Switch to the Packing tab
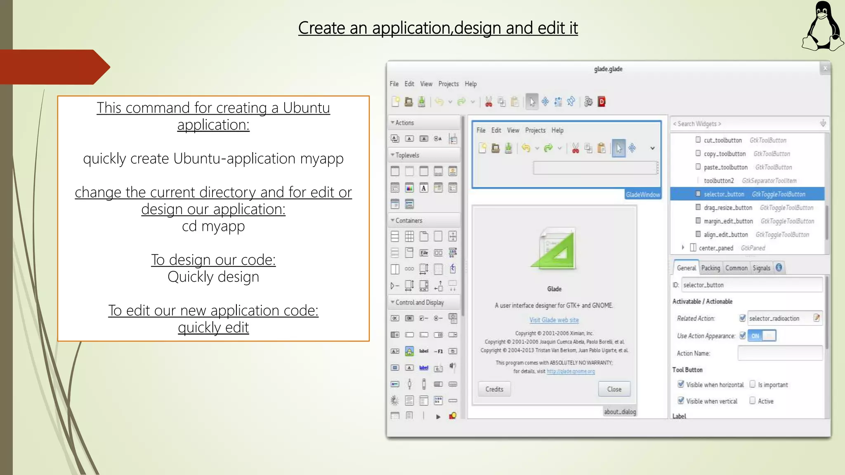This screenshot has height=475, width=845. (x=710, y=268)
